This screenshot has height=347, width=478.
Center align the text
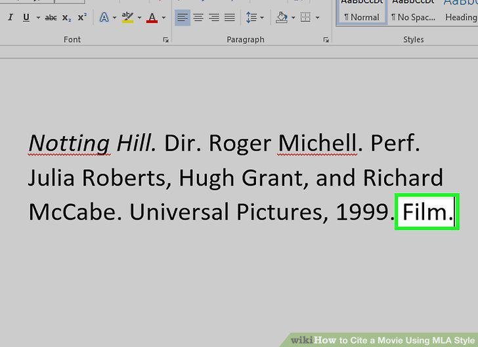198,17
